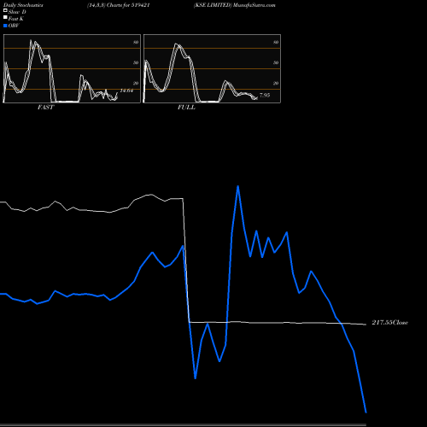Click the 50 level label in FAST chart
The width and height of the screenshot is (427, 427).
click(x=136, y=62)
